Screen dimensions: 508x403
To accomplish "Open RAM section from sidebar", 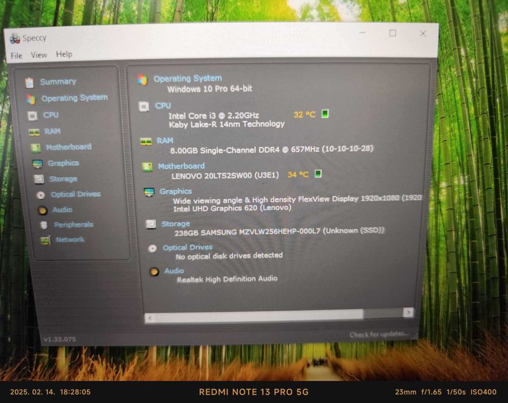I will click(x=52, y=131).
